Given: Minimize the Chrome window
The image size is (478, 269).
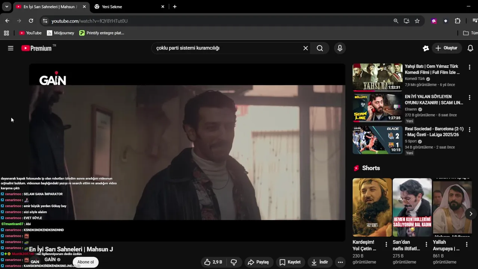Looking at the screenshot, I should point(469,6).
